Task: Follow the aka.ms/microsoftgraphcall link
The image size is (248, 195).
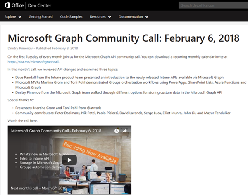Action: tap(33, 62)
